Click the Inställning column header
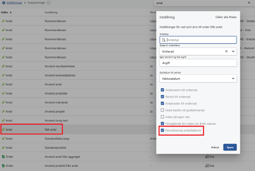 [51, 12]
